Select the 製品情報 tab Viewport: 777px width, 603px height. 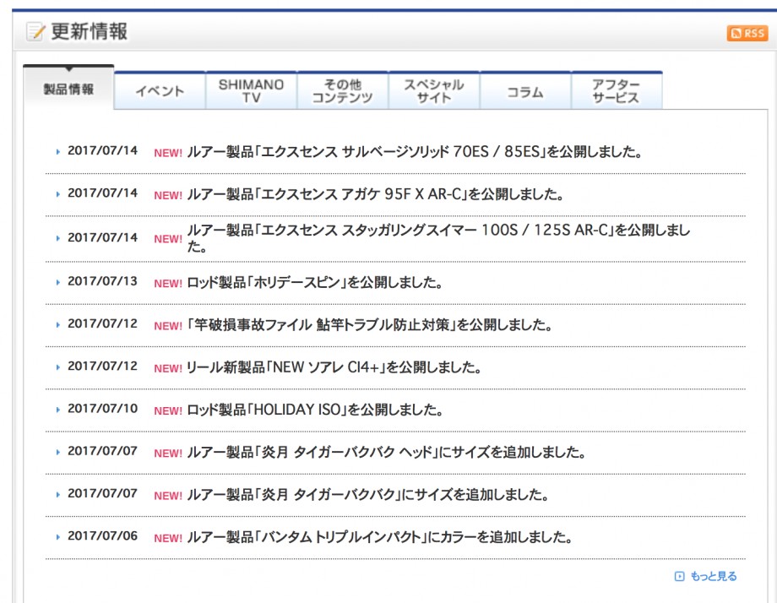point(68,89)
